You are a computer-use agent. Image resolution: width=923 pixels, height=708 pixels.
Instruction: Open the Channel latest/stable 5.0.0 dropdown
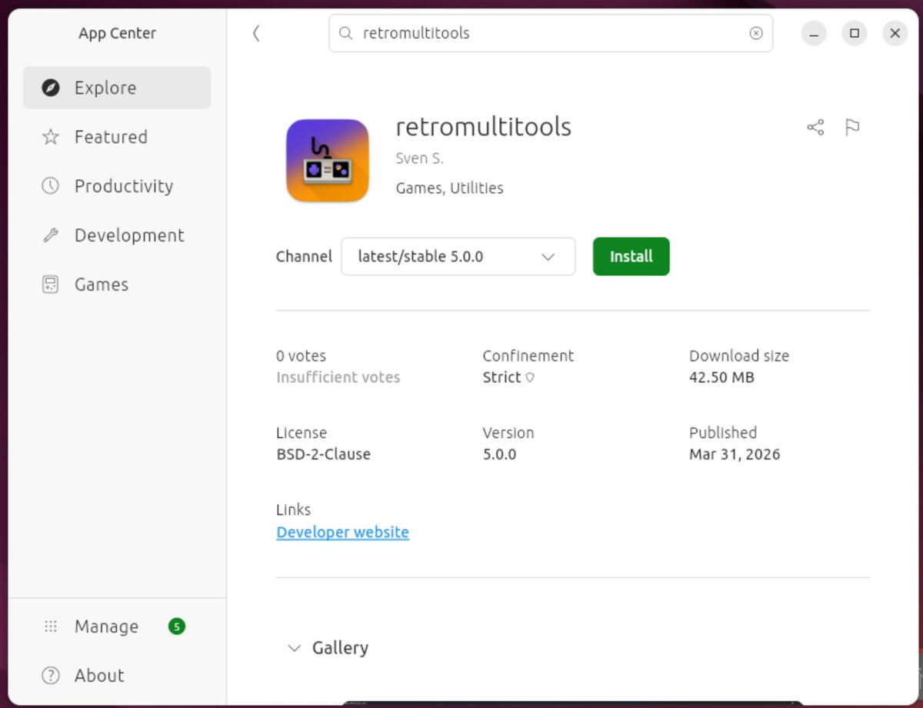458,257
